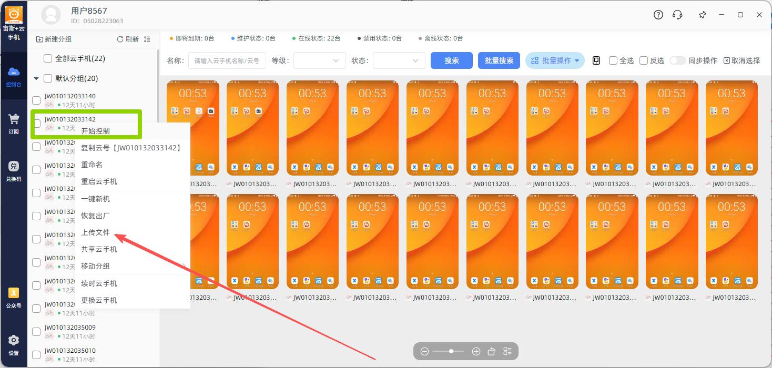Click the zoom in plus icon
The image size is (772, 368).
coord(476,351)
